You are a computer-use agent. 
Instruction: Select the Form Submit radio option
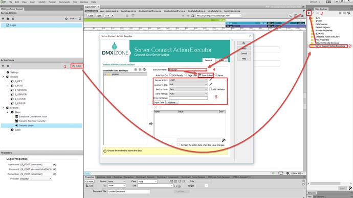point(200,75)
